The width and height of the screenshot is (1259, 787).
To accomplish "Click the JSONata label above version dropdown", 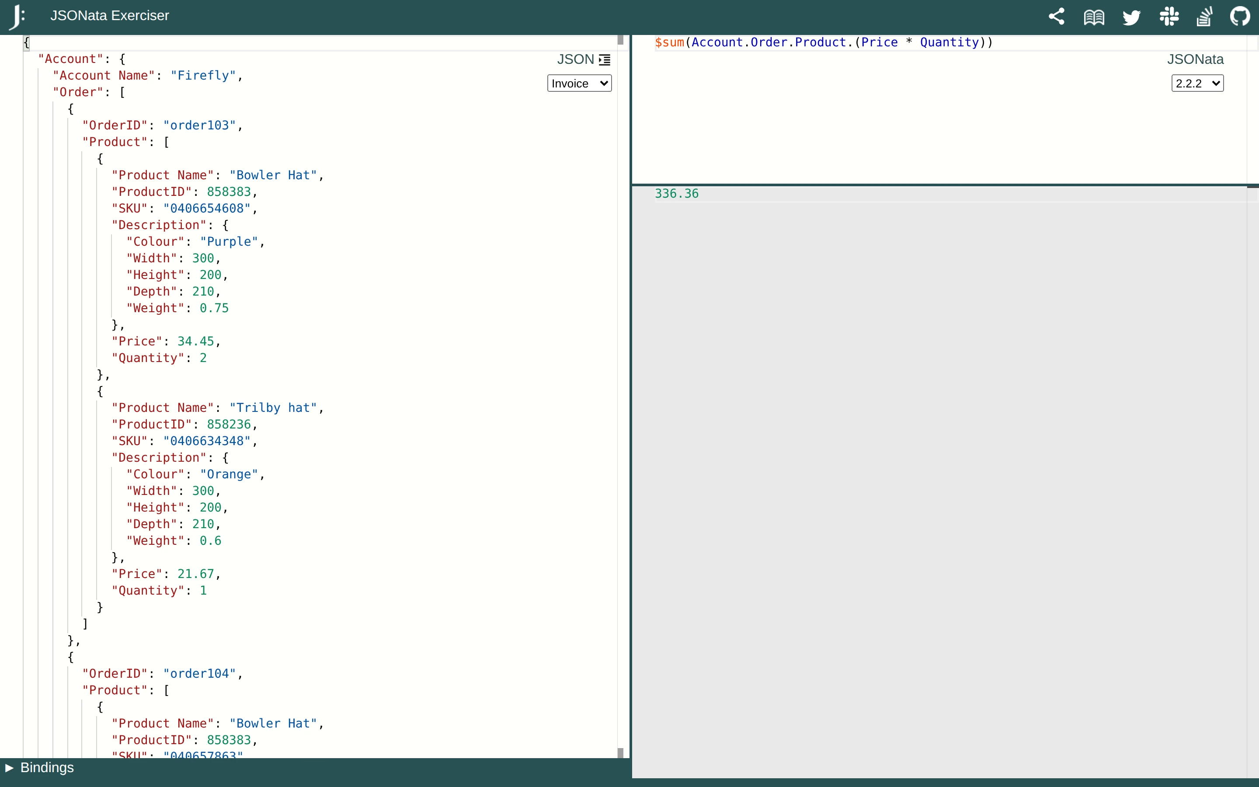I will point(1195,59).
